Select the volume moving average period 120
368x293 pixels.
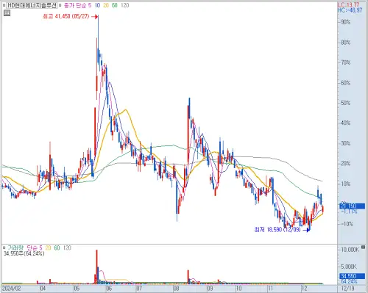pyautogui.click(x=67, y=247)
